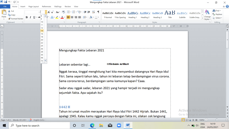Open Mail app from taskbar
This screenshot has width=229, height=129.
pos(110,125)
